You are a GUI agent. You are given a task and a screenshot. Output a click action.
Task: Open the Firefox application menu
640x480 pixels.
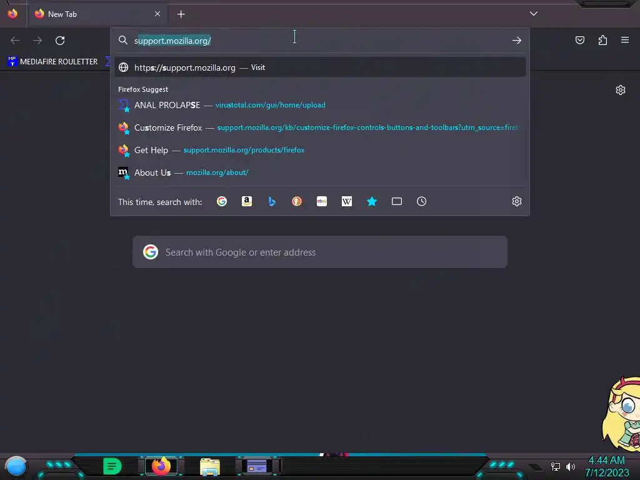point(625,40)
